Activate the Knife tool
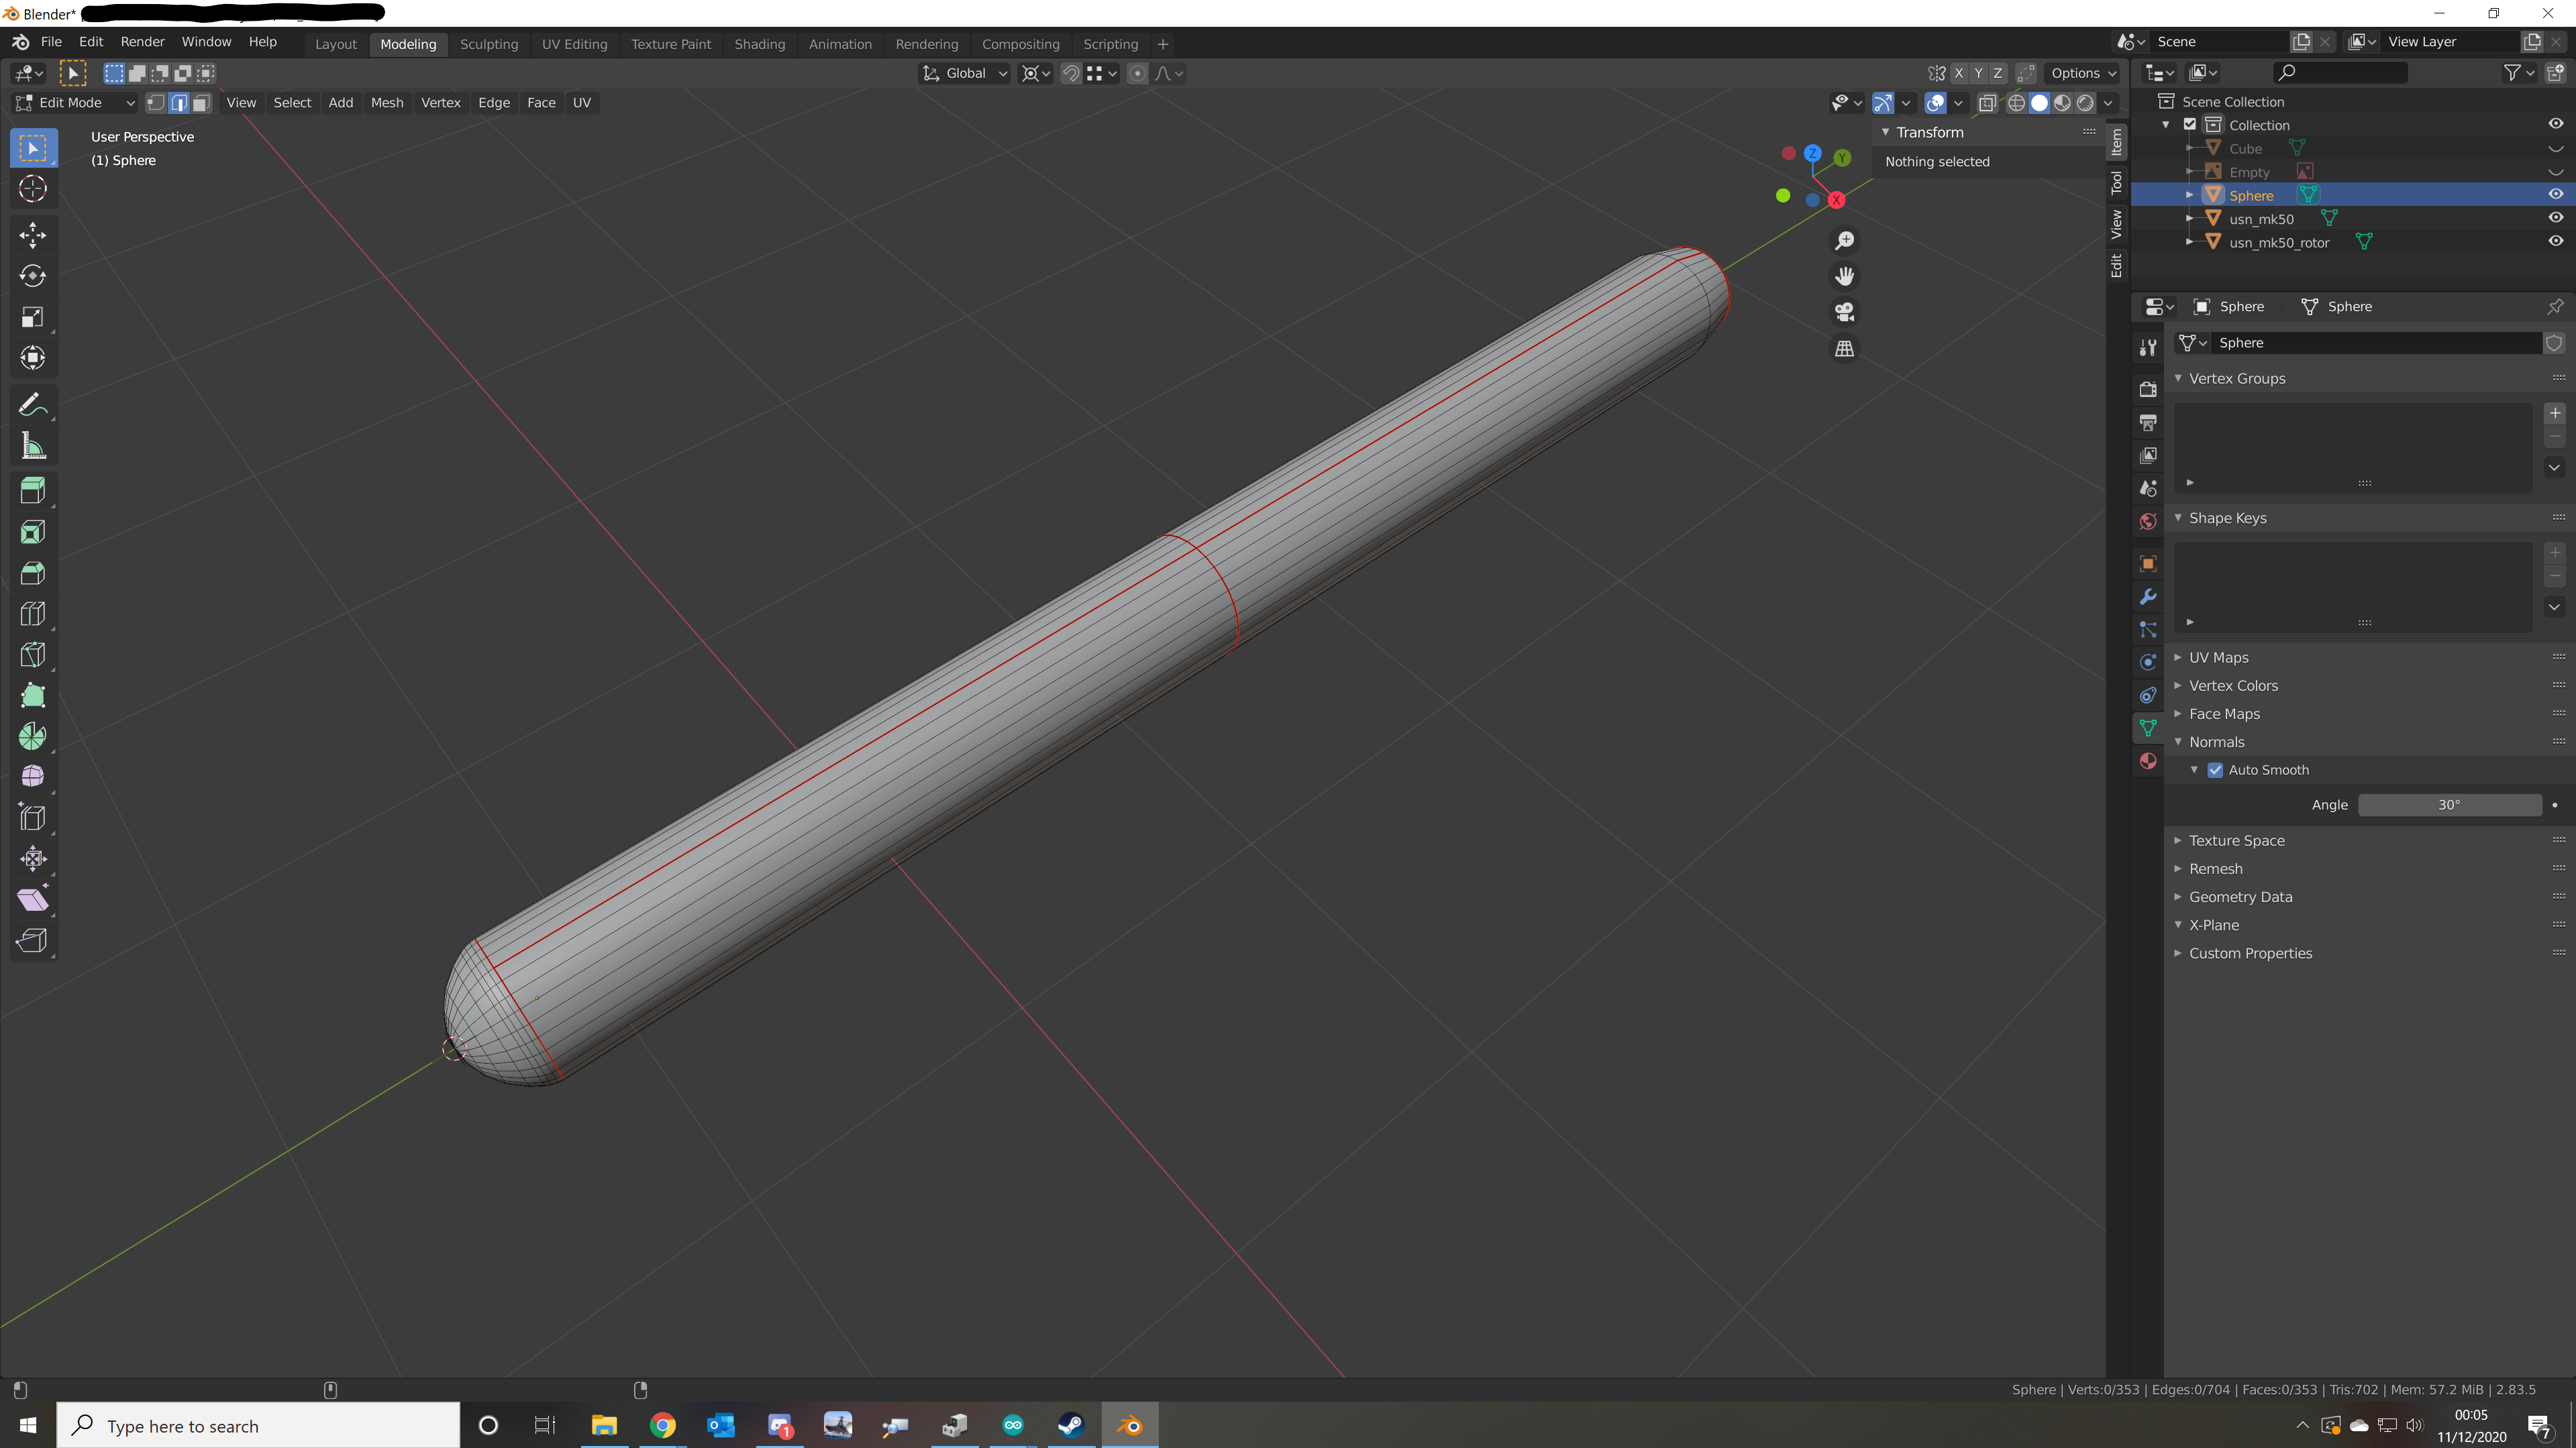Viewport: 2576px width, 1448px height. tap(32, 655)
